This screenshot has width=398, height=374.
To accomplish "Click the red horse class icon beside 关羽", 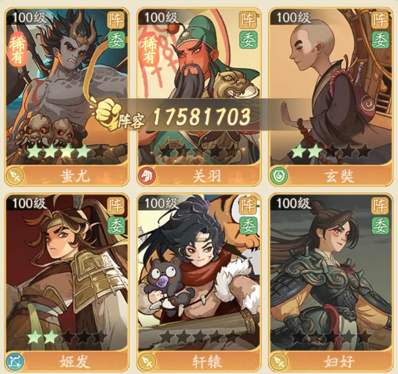I will 147,175.
